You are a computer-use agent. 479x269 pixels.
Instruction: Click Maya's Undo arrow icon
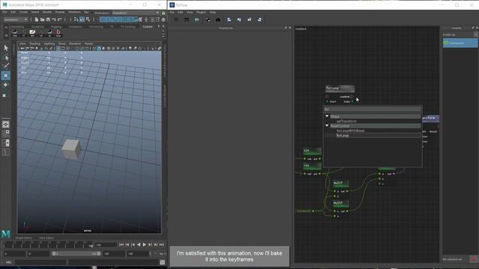click(54, 19)
